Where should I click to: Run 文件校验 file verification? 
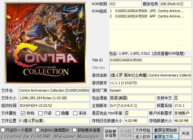pos(143,130)
